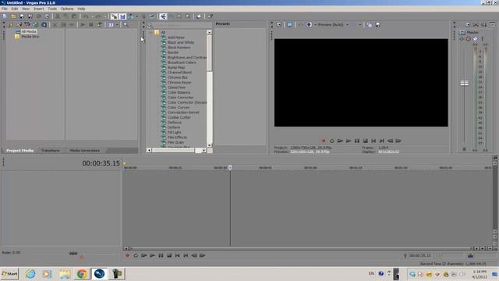Select All Media in media tree

click(x=29, y=31)
